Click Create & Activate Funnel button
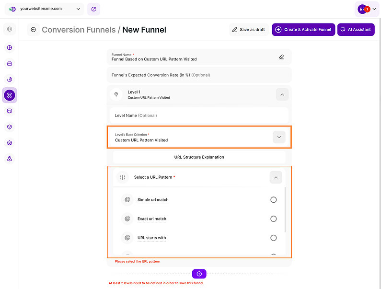The width and height of the screenshot is (381, 289). (x=303, y=30)
